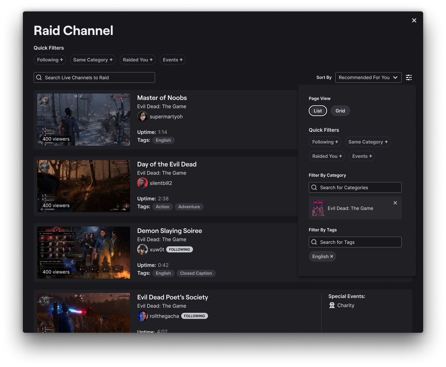446x367 pixels.
Task: Open the Recommended For You sort dropdown
Action: click(x=368, y=77)
